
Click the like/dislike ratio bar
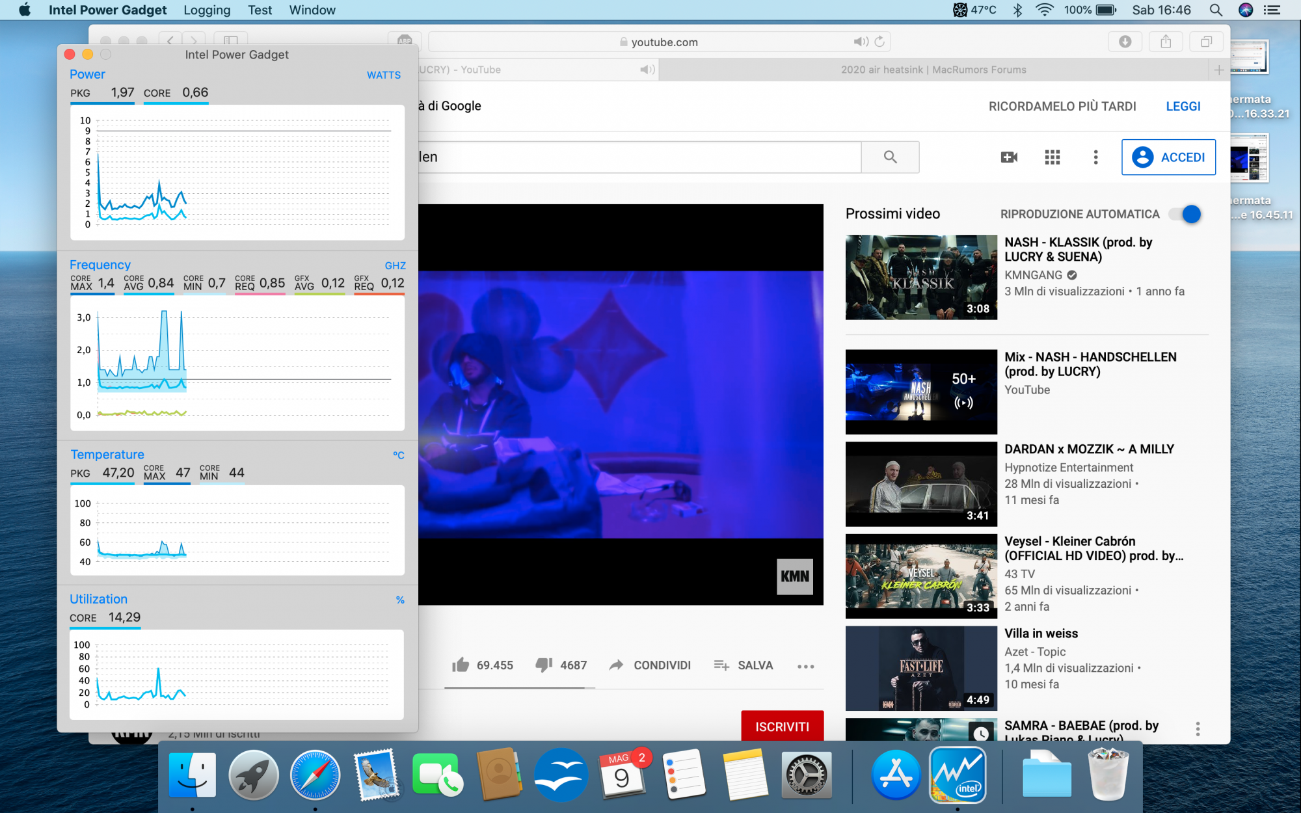[x=519, y=687]
